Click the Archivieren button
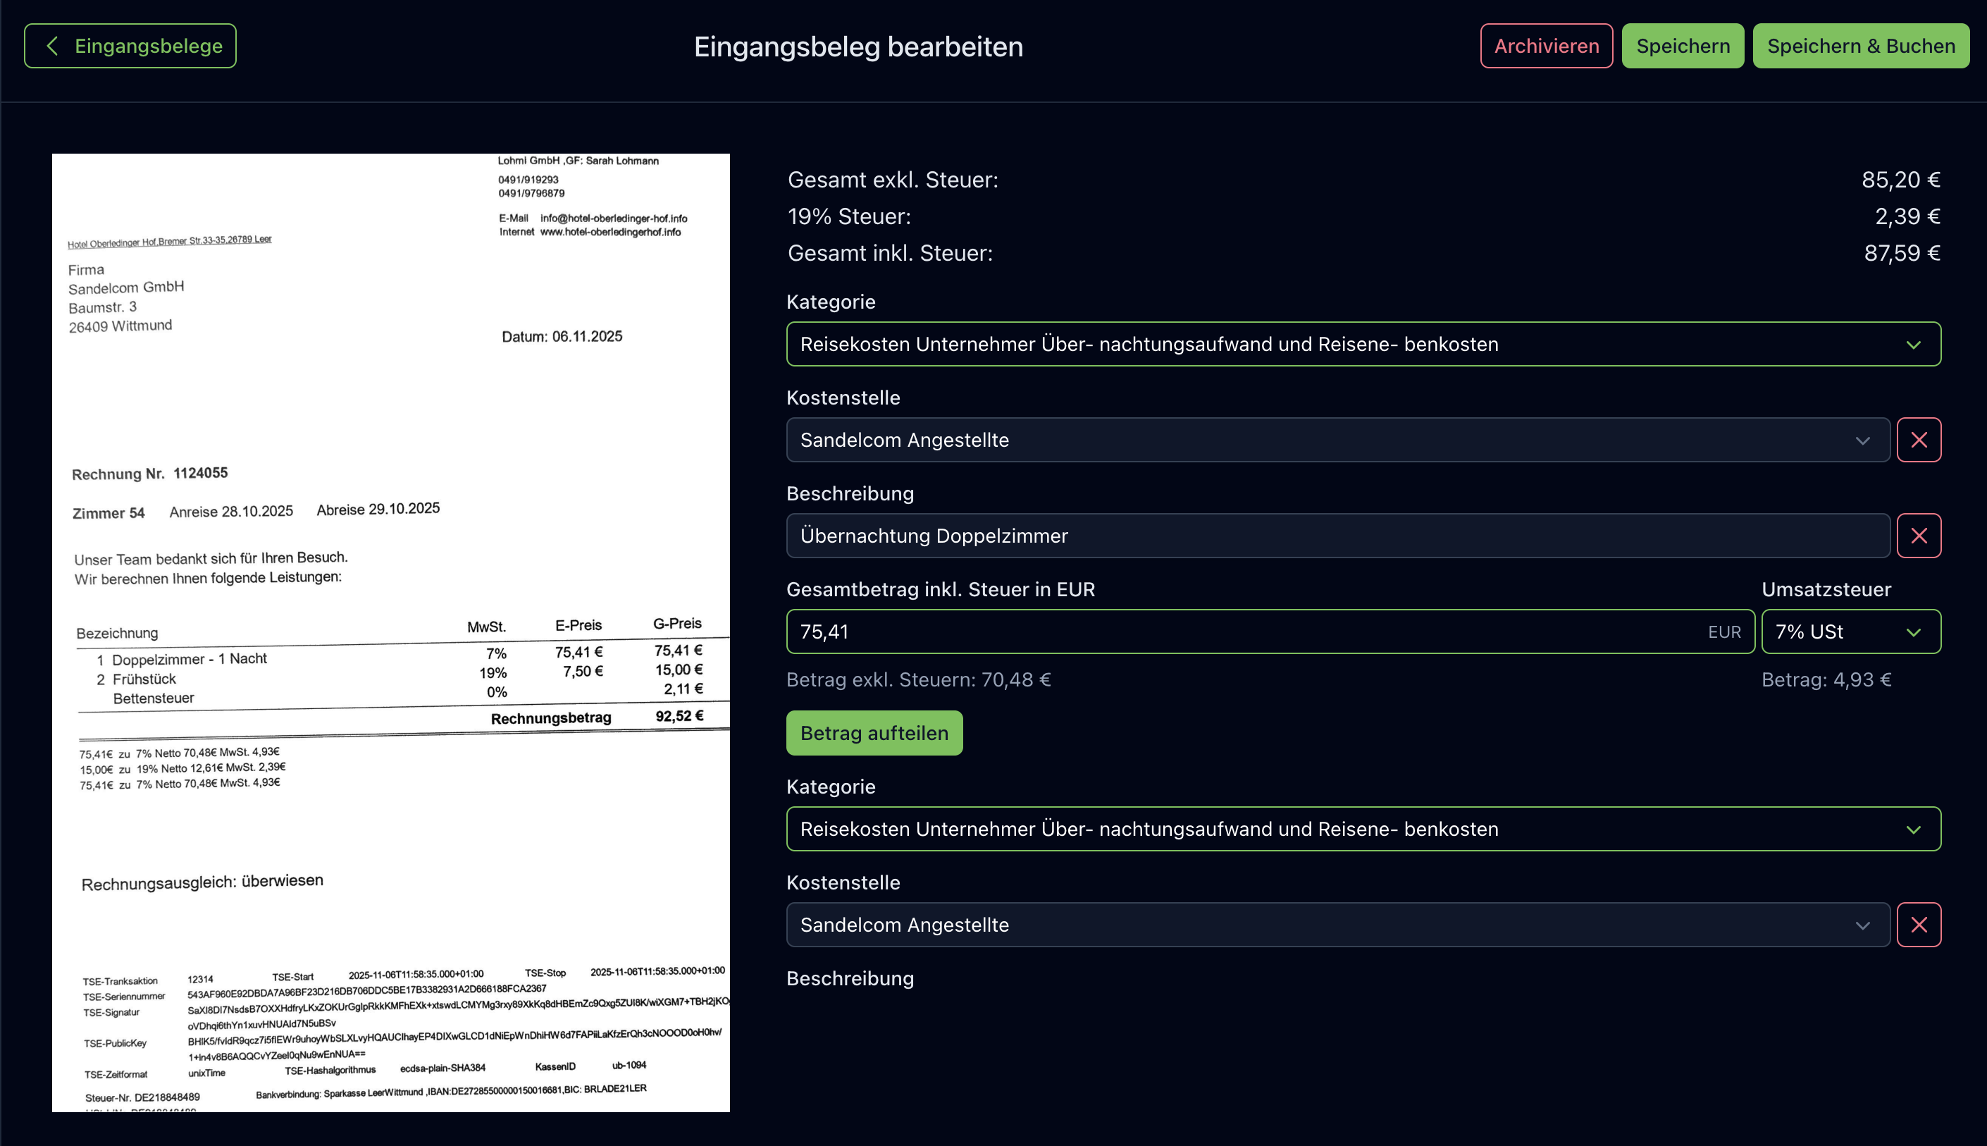1987x1146 pixels. (x=1546, y=46)
